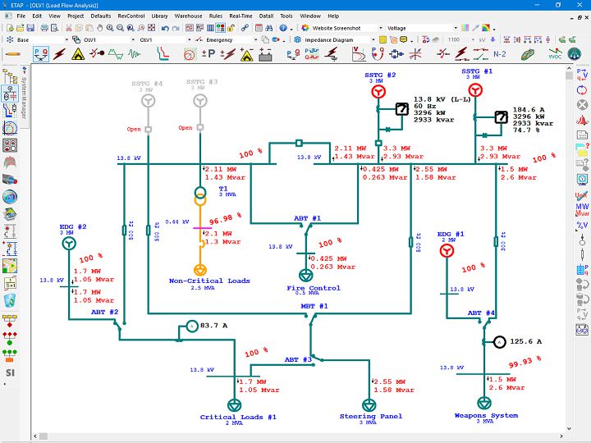The height and width of the screenshot is (443, 591).
Task: Select the pencil Edit mode icon
Action: (13, 54)
